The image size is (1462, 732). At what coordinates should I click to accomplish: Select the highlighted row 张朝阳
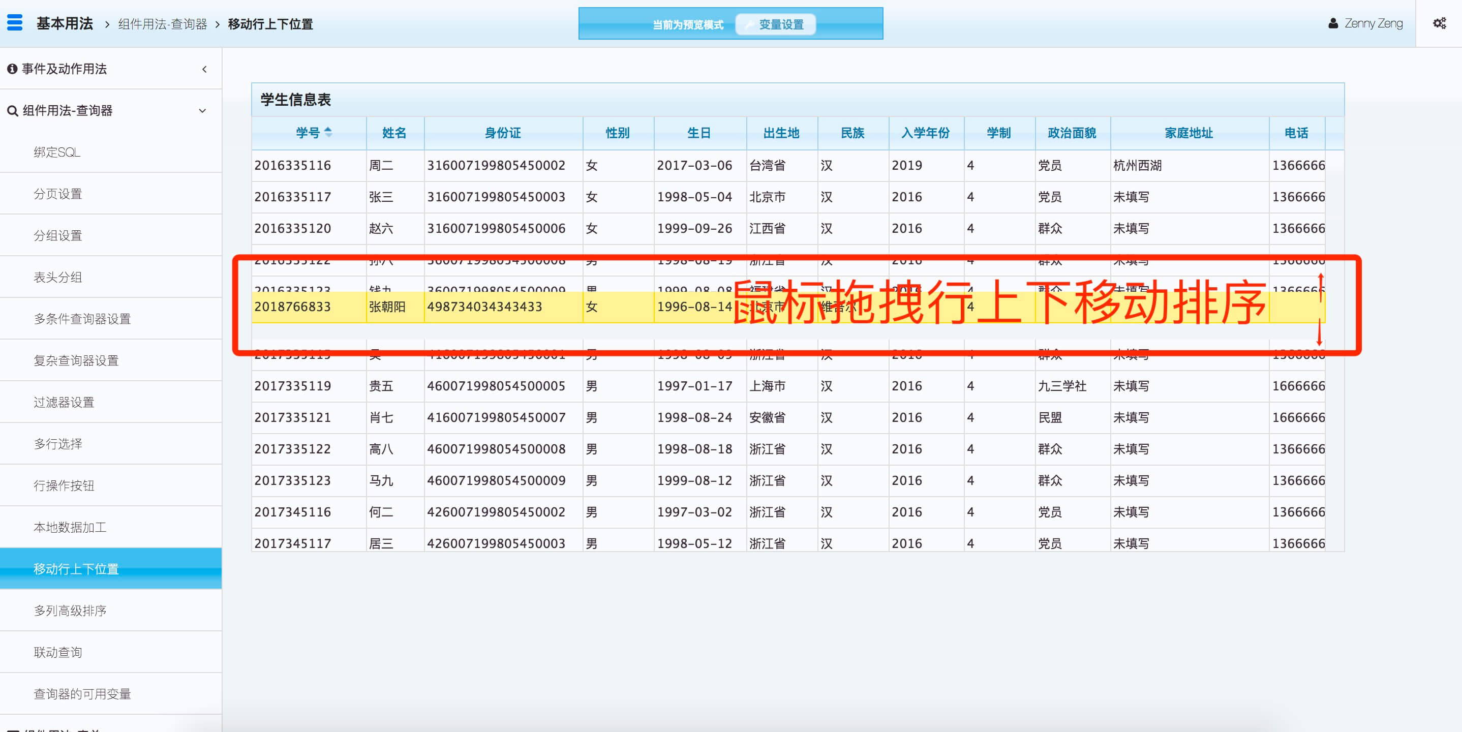[387, 307]
